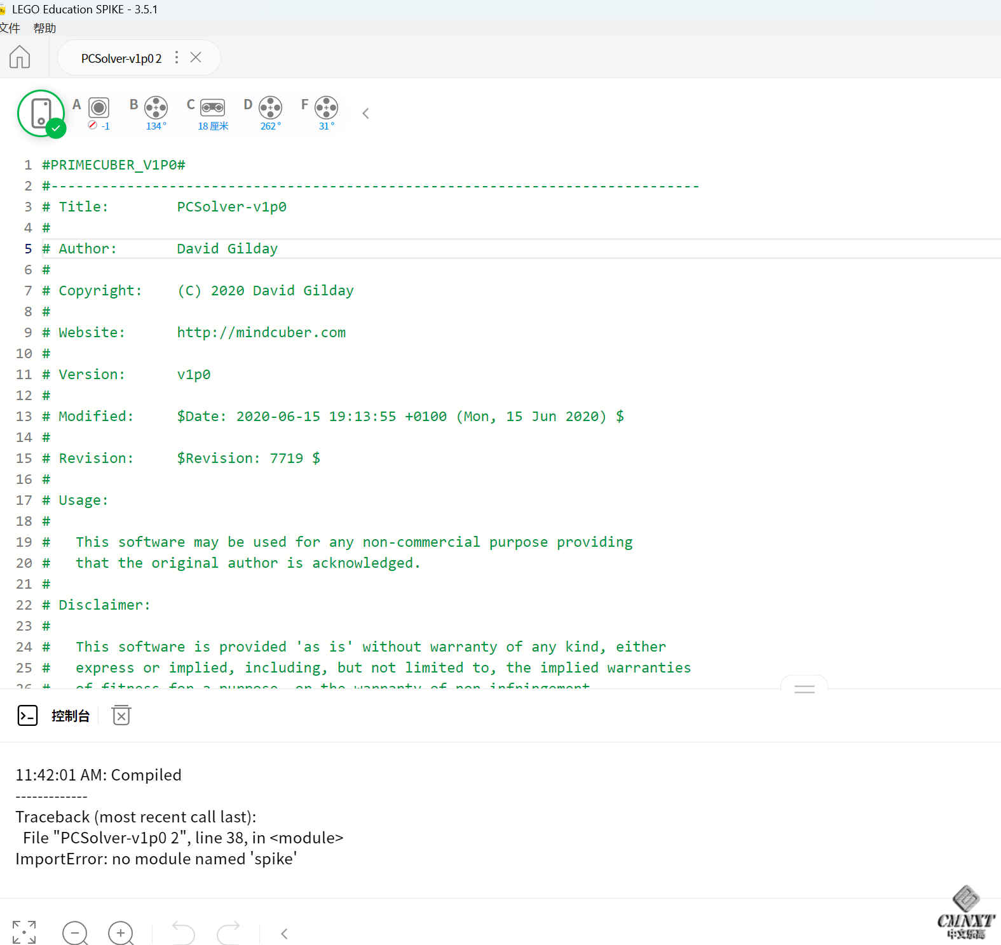
Task: Toggle fullscreen fit view icon
Action: 24,932
